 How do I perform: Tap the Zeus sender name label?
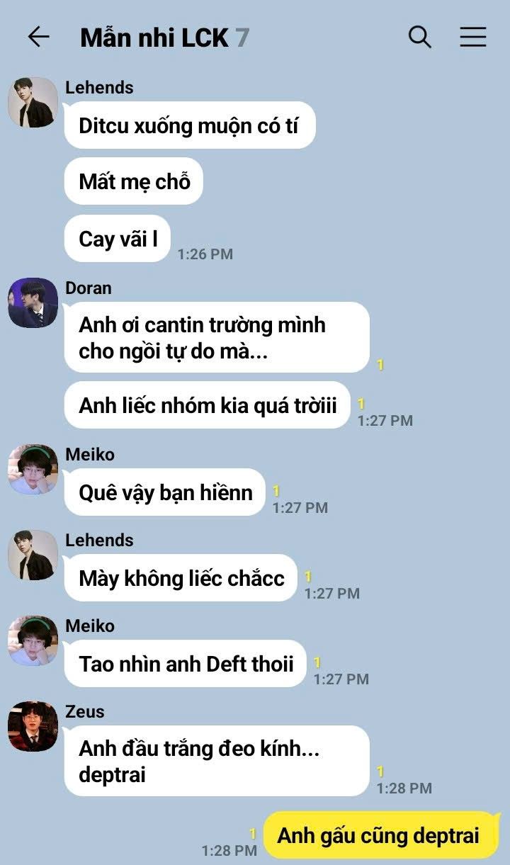(x=85, y=711)
